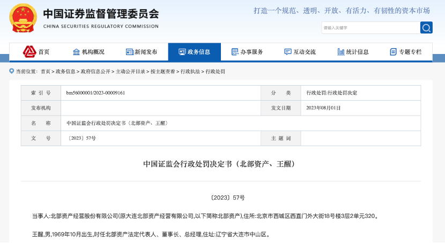Click the site title 中国证券监督管理委员会

tap(101, 13)
